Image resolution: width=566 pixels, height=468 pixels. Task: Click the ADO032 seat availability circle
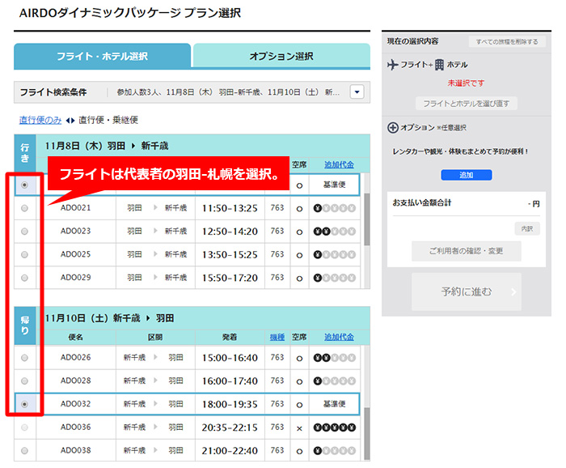(x=299, y=405)
